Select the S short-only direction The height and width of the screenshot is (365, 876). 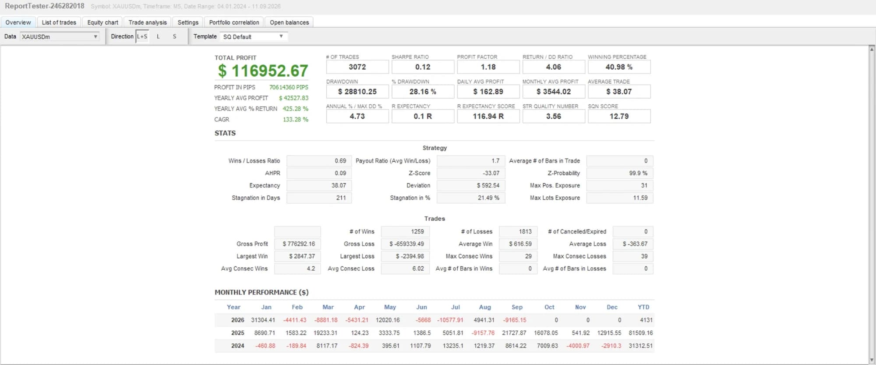(174, 36)
